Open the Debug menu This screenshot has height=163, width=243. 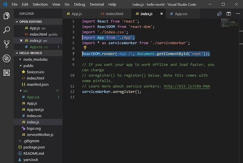80,4
